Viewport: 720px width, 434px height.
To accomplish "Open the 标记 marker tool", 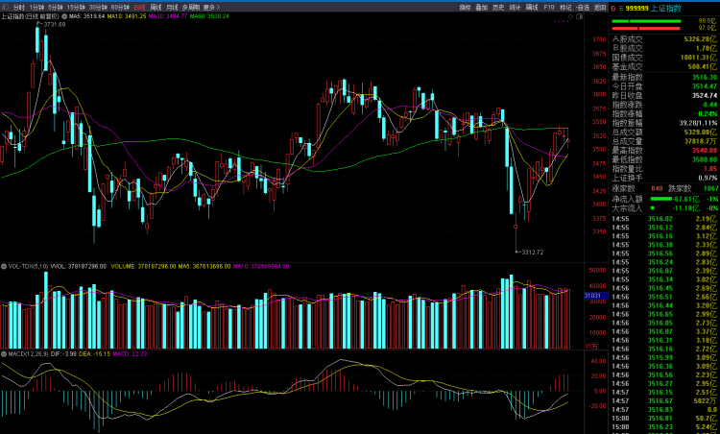I will click(x=565, y=7).
